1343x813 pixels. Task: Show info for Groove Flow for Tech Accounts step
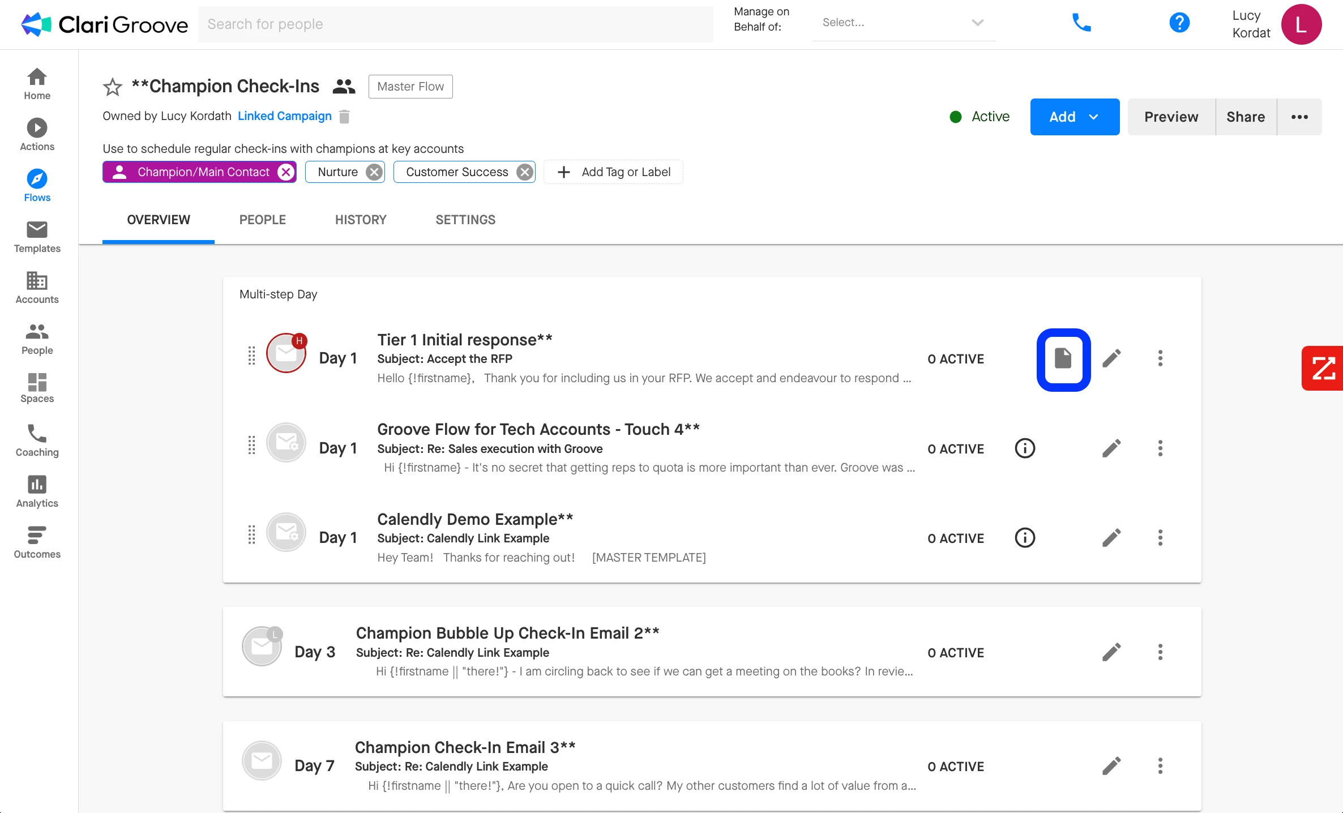1025,448
